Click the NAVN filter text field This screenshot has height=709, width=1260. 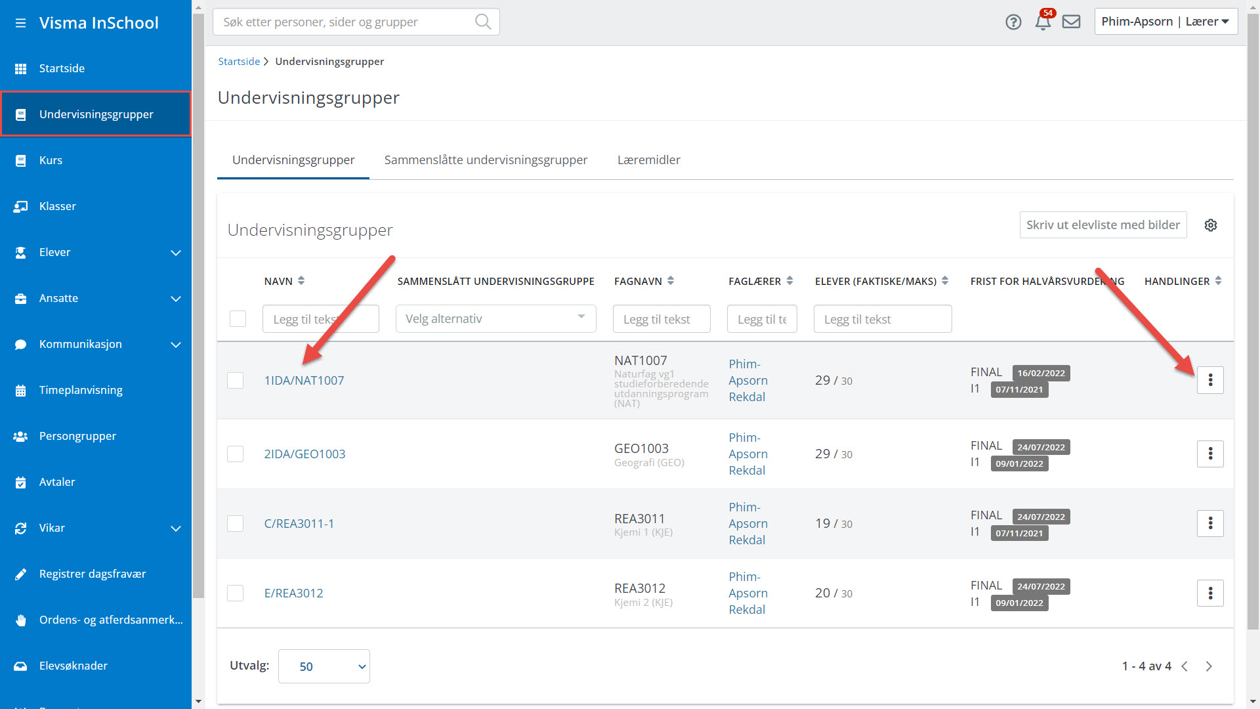(x=320, y=319)
